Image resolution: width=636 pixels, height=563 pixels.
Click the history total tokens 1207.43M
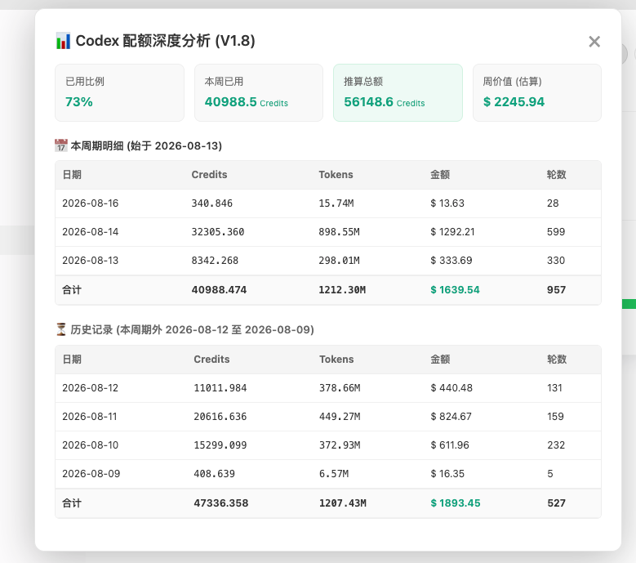(343, 503)
